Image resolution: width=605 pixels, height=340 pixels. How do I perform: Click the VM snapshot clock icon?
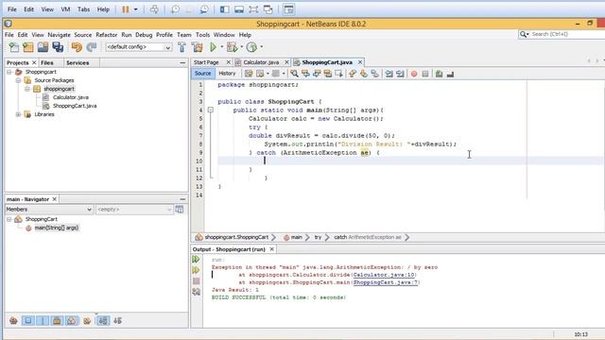point(175,9)
